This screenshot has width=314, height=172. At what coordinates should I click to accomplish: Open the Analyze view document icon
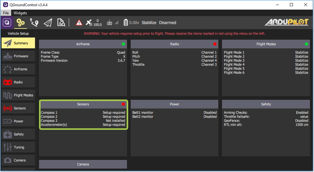(x=61, y=22)
